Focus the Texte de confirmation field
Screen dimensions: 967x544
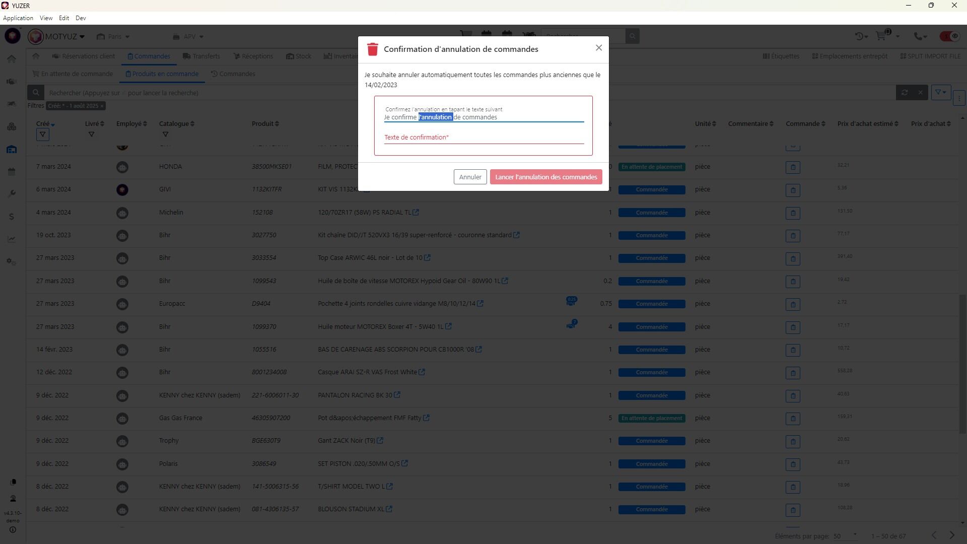point(483,138)
